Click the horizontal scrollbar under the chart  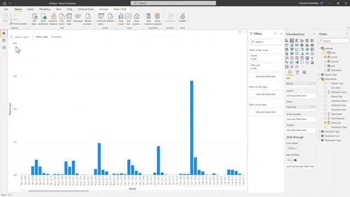pos(59,191)
